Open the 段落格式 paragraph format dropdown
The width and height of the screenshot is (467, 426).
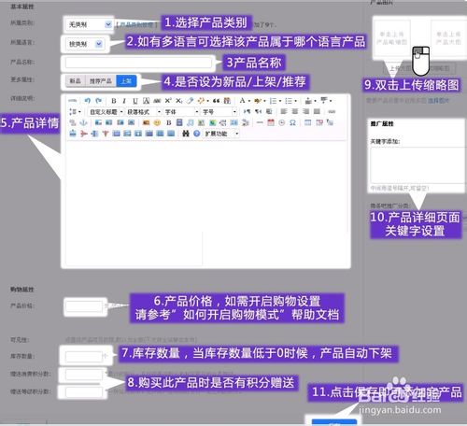tap(144, 112)
